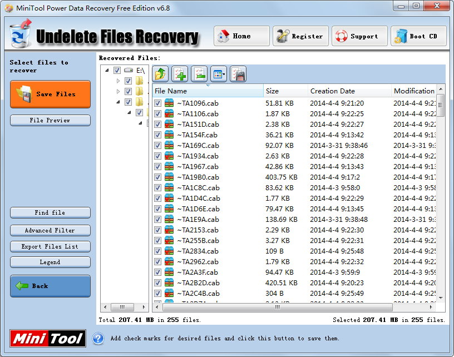Click the tree panel horizontal scrollbar thumb
454x357 pixels.
pos(122,307)
